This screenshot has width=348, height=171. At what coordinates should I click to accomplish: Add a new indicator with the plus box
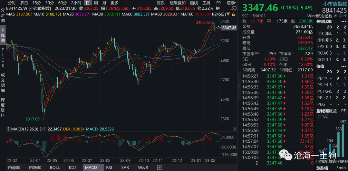click(159, 167)
